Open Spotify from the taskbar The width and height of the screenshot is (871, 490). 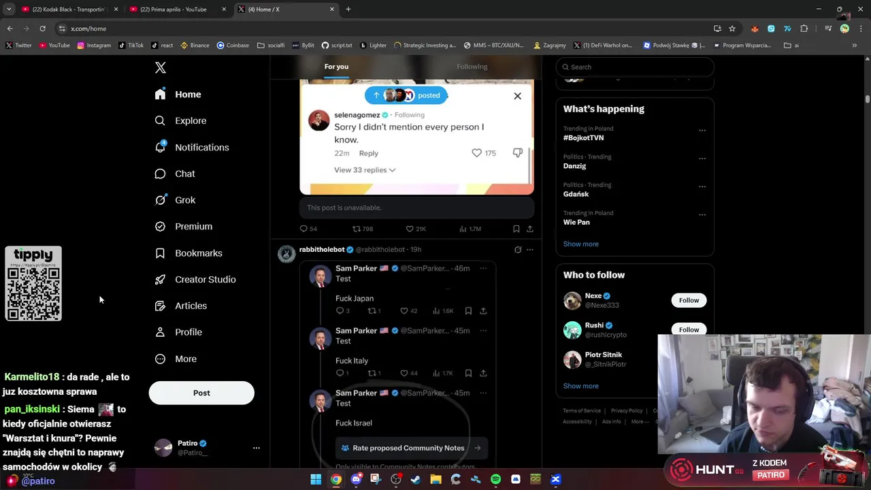(x=495, y=479)
